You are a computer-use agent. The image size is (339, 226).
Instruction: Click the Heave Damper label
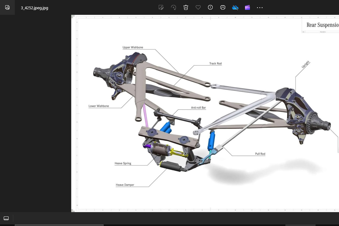[125, 185]
